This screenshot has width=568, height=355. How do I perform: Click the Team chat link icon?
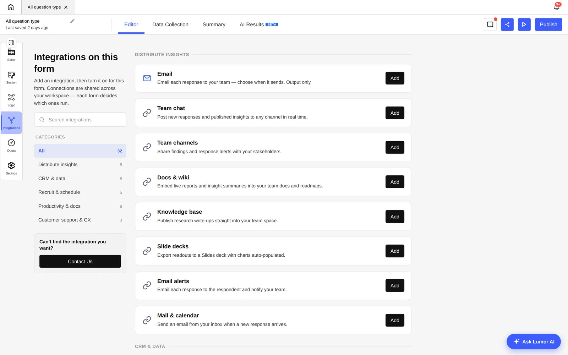click(x=147, y=113)
